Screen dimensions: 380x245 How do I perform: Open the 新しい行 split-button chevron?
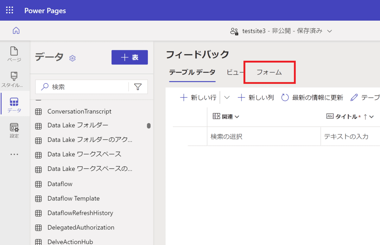(x=227, y=97)
